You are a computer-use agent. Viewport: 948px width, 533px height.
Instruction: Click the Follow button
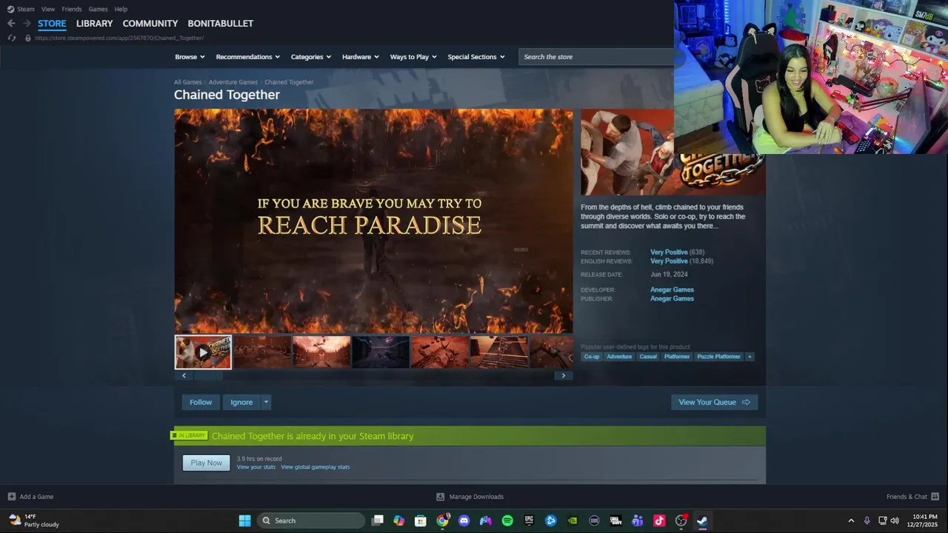click(201, 402)
